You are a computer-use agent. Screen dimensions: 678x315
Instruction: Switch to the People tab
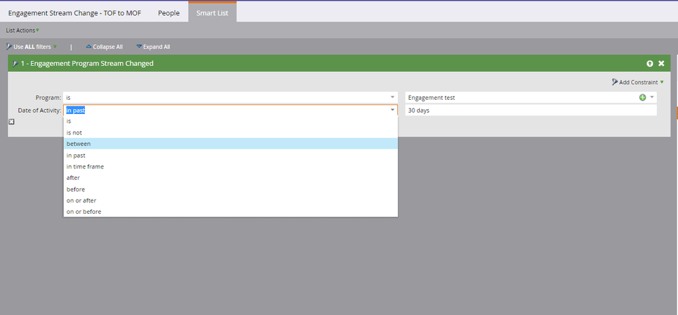coord(168,13)
